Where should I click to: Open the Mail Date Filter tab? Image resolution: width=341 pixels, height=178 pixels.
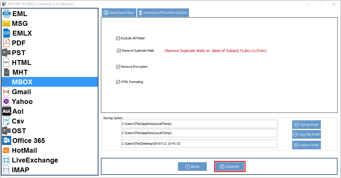click(119, 13)
